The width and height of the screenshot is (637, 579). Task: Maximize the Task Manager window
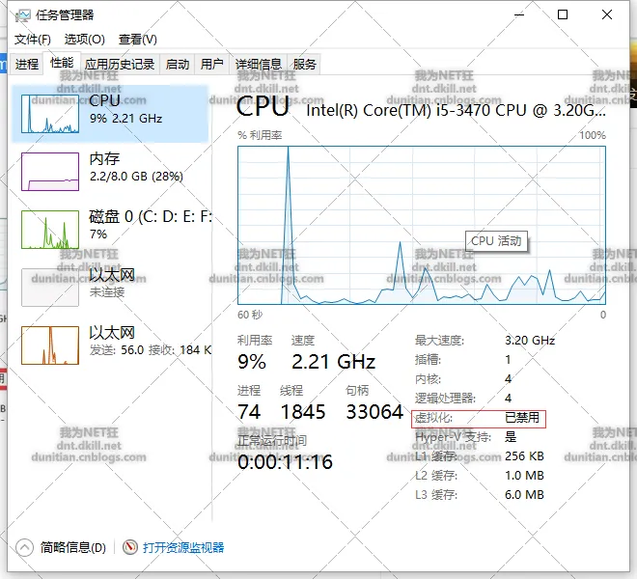tap(563, 15)
